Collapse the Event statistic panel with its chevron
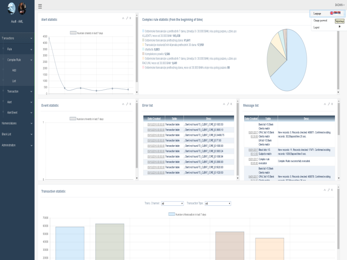Image resolution: width=347 pixels, height=260 pixels. pos(123,104)
